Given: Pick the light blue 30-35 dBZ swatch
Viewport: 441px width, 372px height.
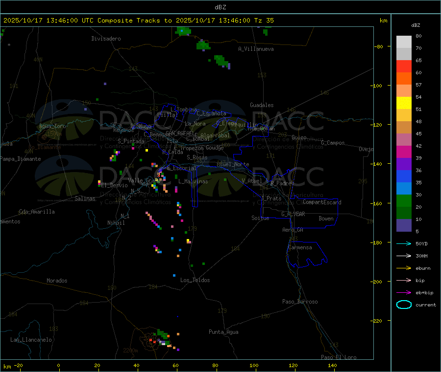Looking at the screenshot, I should point(404,189).
